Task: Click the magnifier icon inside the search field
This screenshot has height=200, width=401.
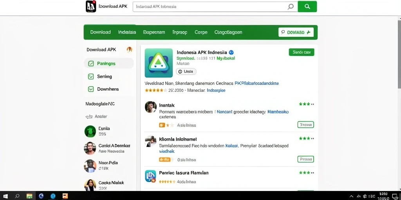Action: click(291, 7)
